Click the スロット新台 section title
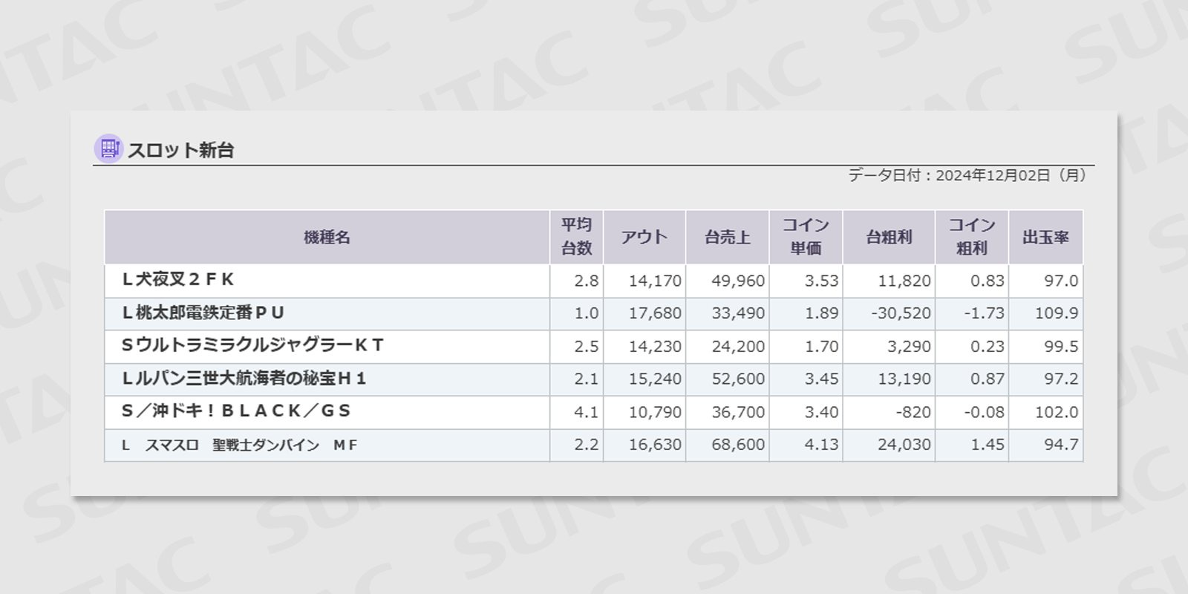Viewport: 1188px width, 594px height. pyautogui.click(x=181, y=150)
